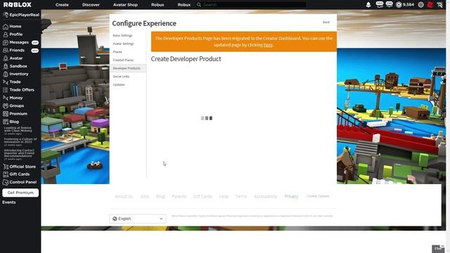The height and width of the screenshot is (253, 450).
Task: Click the top-right R logo icon
Action: tap(439, 5)
